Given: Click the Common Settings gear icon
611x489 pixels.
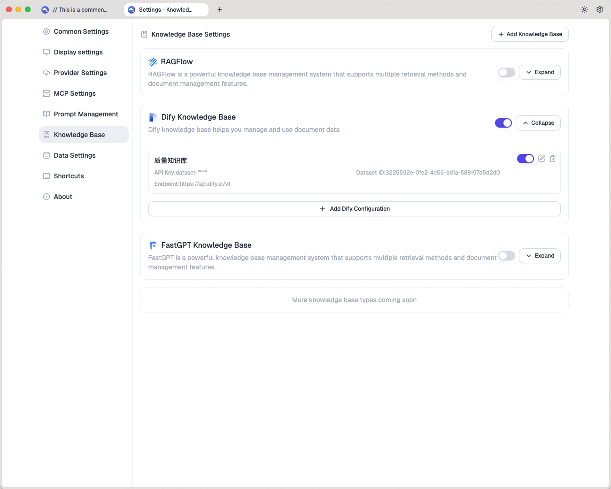Looking at the screenshot, I should (46, 31).
